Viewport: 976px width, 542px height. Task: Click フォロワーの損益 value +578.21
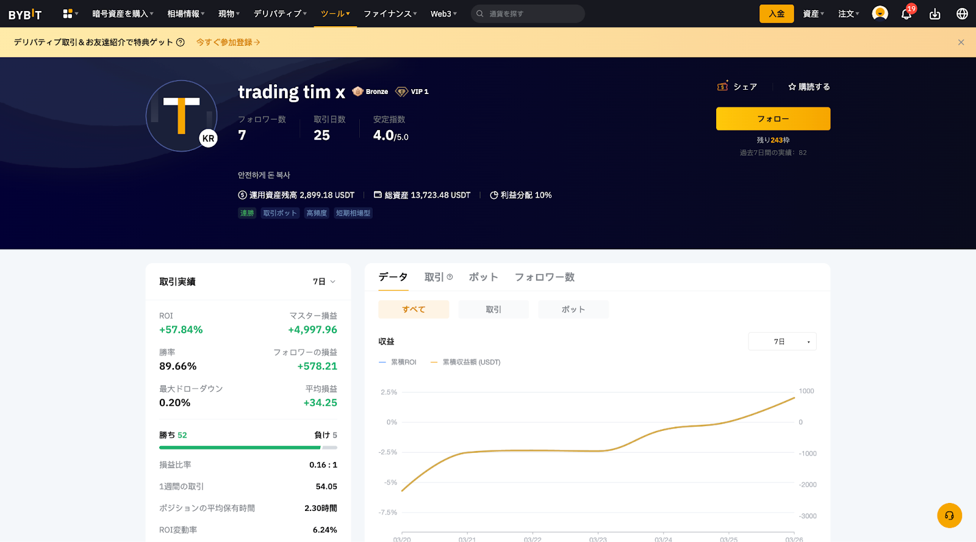(317, 366)
